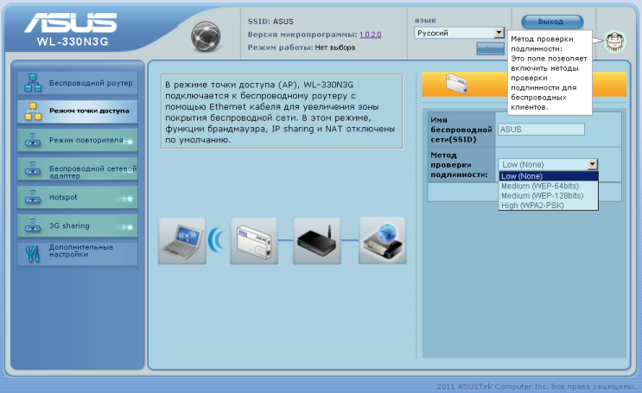Click the internet modem globe icon
Image resolution: width=642 pixels, height=393 pixels.
tap(383, 241)
